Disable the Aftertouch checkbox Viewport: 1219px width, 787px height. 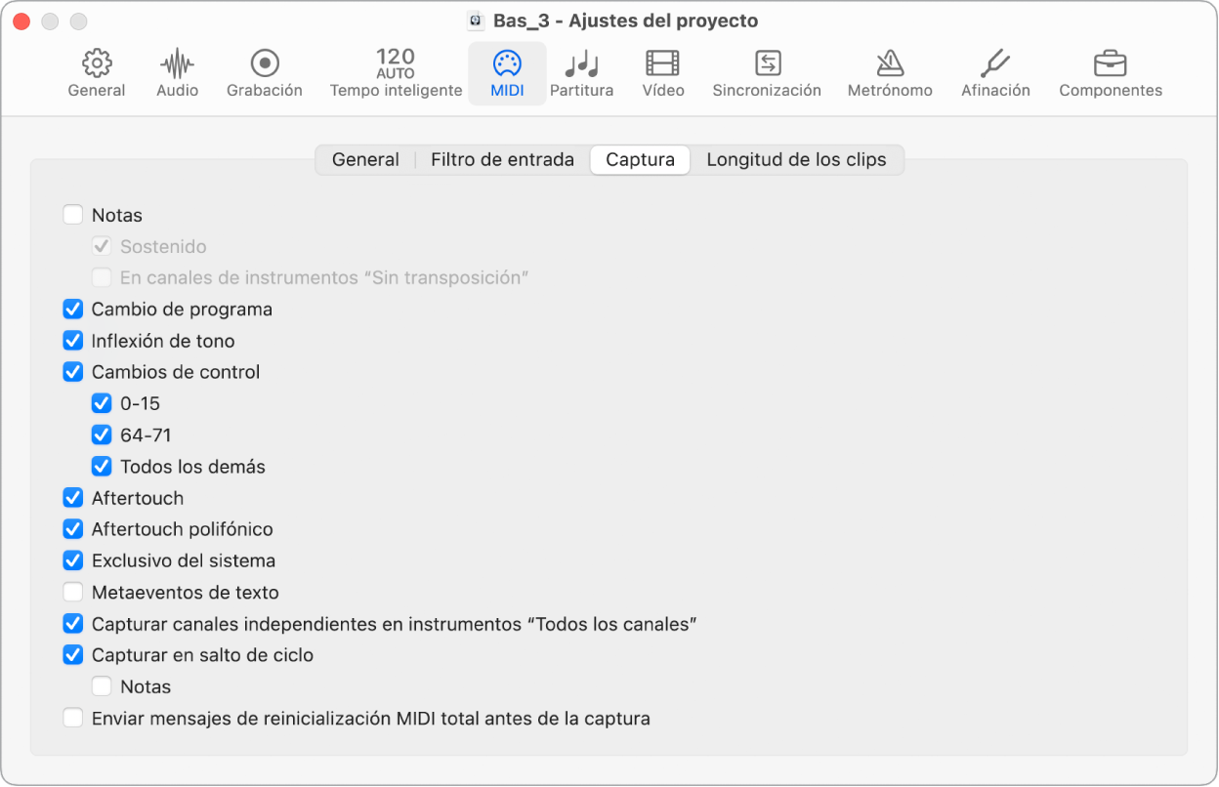73,498
